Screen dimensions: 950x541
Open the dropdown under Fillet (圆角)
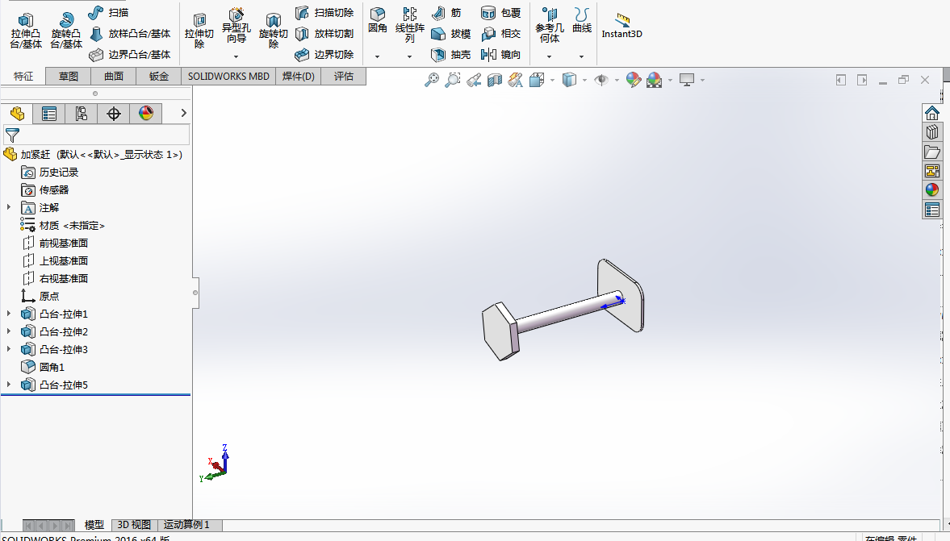coord(378,57)
